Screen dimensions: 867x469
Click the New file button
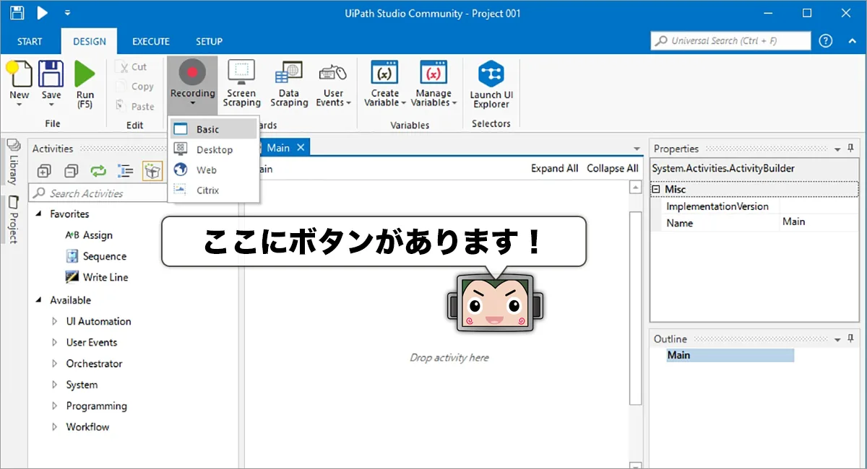20,84
